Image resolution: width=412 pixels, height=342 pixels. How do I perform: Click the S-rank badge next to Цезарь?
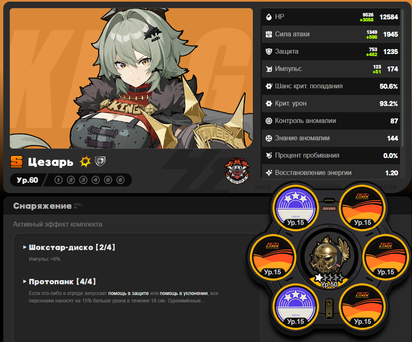[x=16, y=162]
